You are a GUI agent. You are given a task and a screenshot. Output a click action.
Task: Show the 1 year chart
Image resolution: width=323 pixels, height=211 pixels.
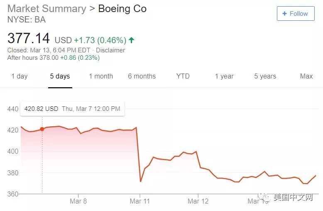[x=224, y=76]
